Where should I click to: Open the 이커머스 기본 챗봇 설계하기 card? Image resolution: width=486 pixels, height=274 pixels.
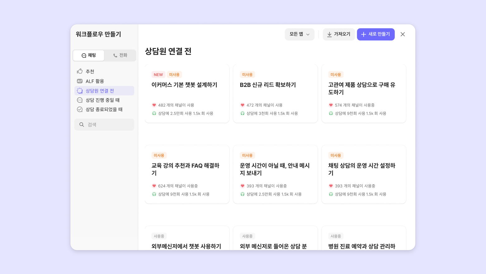(x=187, y=93)
